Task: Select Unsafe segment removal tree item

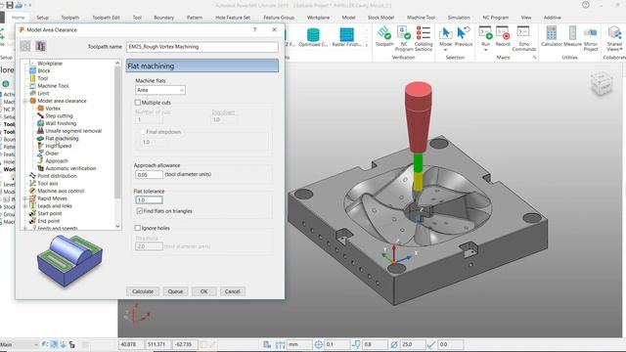Action: point(73,131)
